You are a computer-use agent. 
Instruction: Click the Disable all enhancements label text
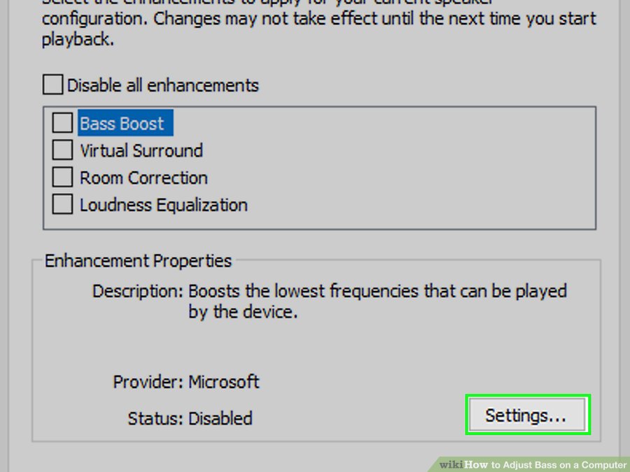pos(162,85)
